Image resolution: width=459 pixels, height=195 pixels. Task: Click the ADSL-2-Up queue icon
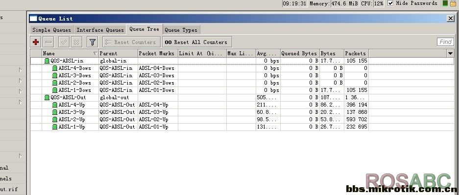(55, 119)
